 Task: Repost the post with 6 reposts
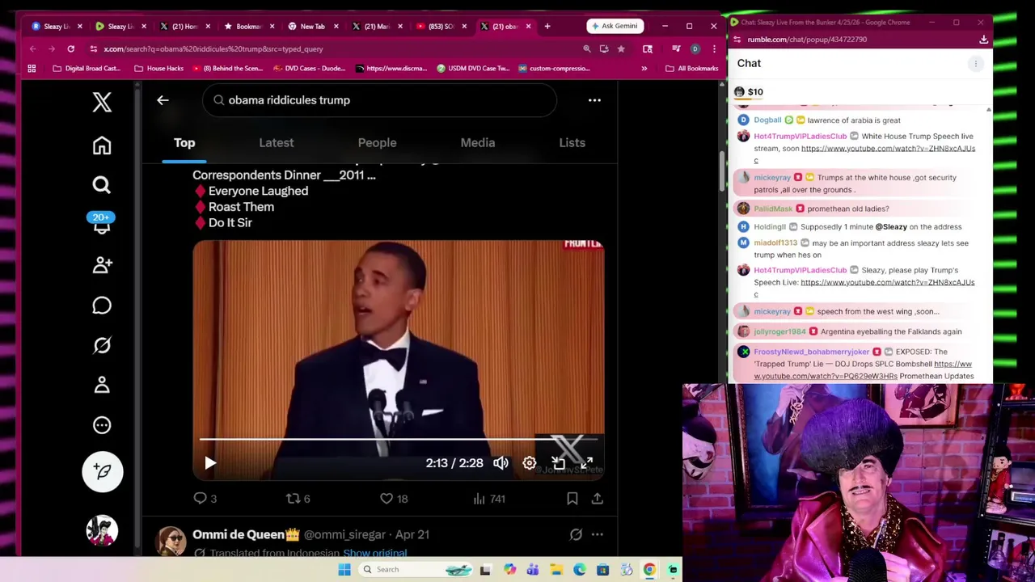(298, 499)
